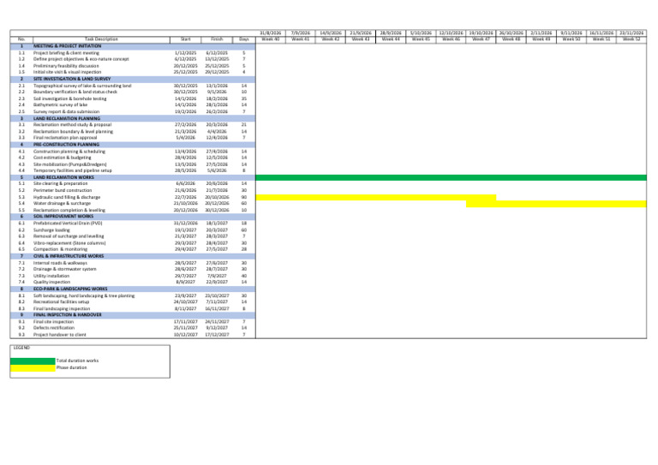658x465 pixels.
Task: Select section 'FINAL INSPECTION & HANDOVER'
Action: (x=67, y=315)
